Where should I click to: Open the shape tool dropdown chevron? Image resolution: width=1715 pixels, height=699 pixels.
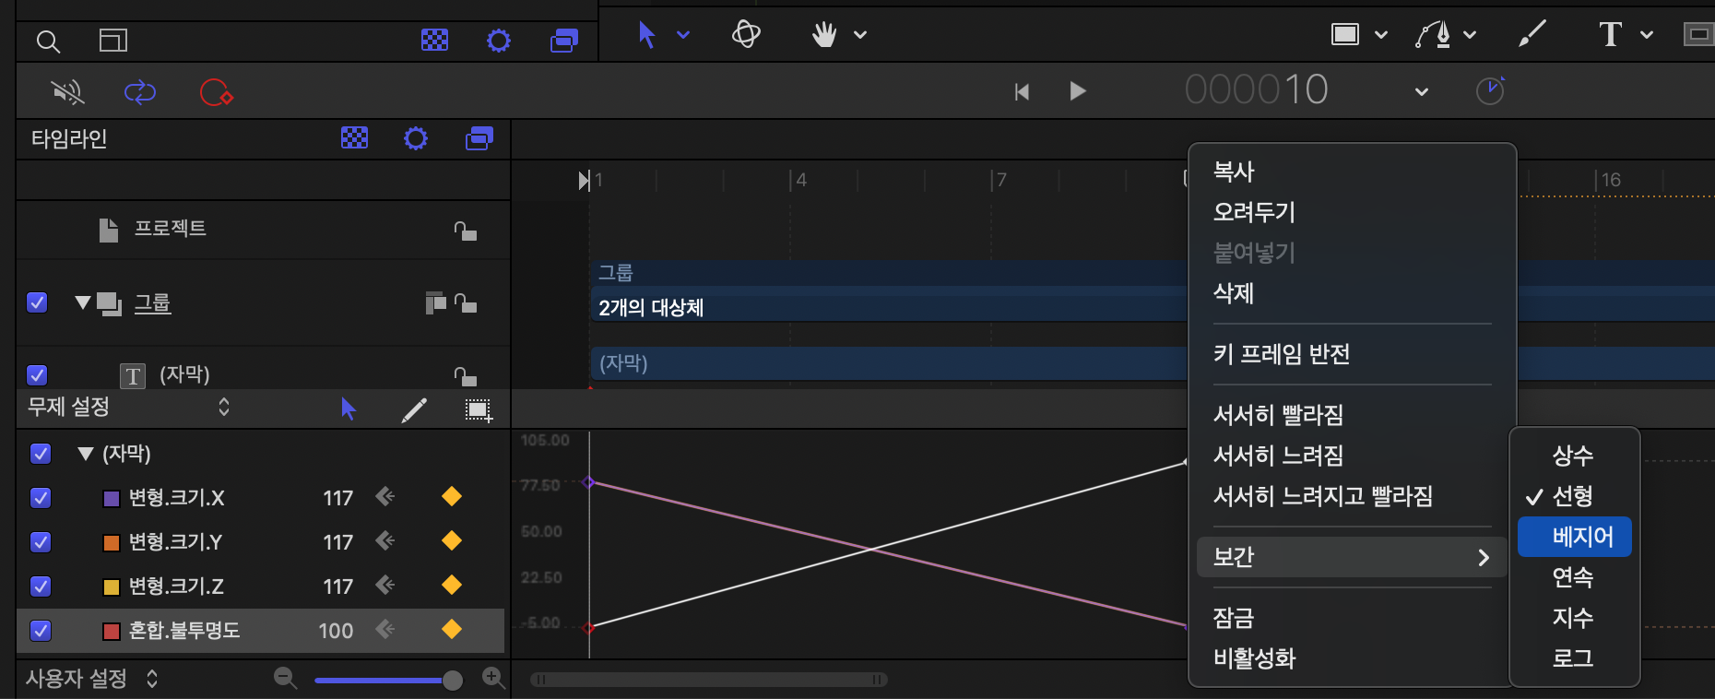(1381, 35)
